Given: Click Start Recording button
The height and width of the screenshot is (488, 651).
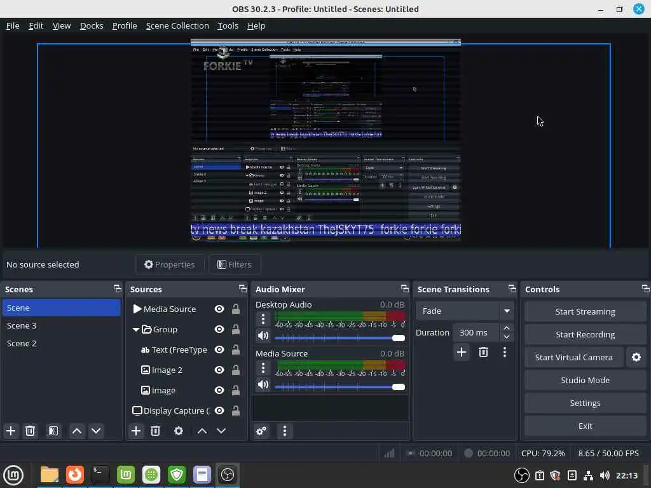Looking at the screenshot, I should point(585,334).
